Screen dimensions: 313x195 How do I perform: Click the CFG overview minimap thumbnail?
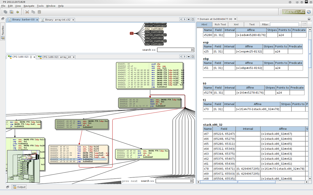(23, 166)
